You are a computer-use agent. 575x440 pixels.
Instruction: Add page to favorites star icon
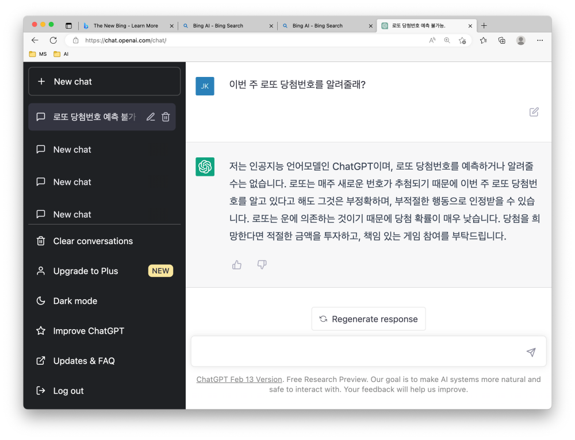point(462,40)
